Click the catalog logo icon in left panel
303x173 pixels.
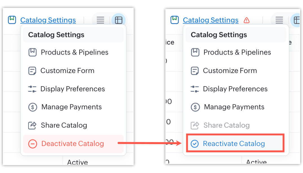click(12, 20)
